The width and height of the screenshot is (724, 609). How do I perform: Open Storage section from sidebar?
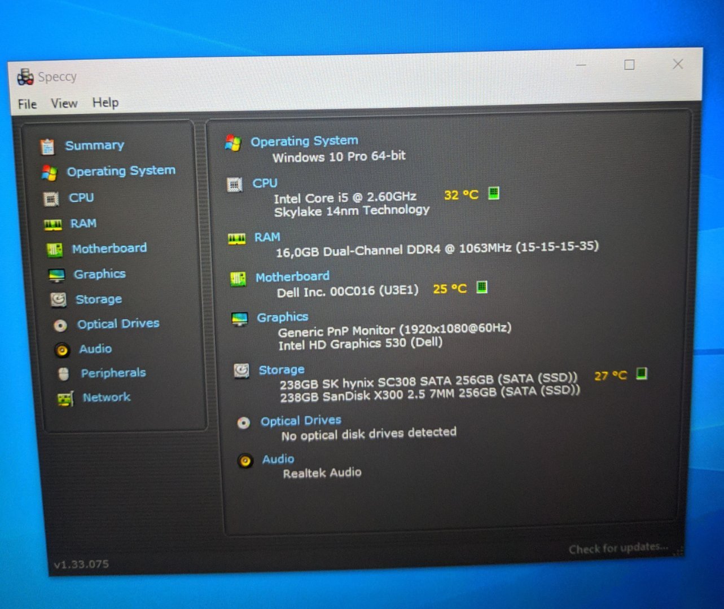[x=99, y=299]
